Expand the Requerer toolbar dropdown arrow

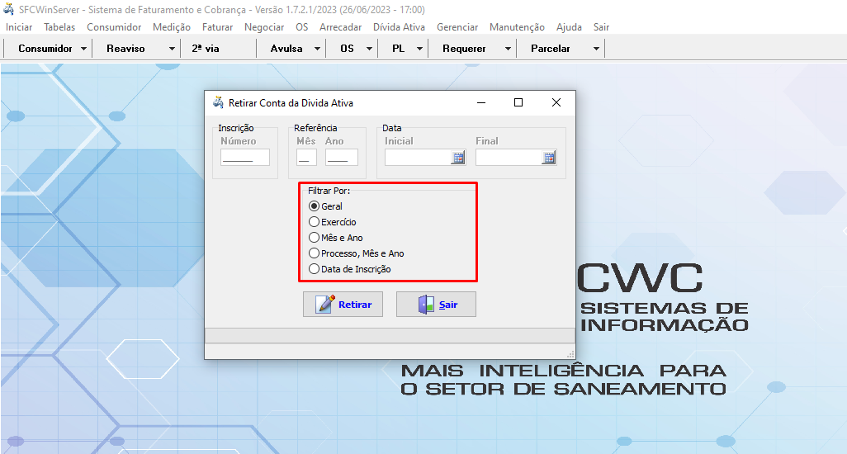coord(508,49)
